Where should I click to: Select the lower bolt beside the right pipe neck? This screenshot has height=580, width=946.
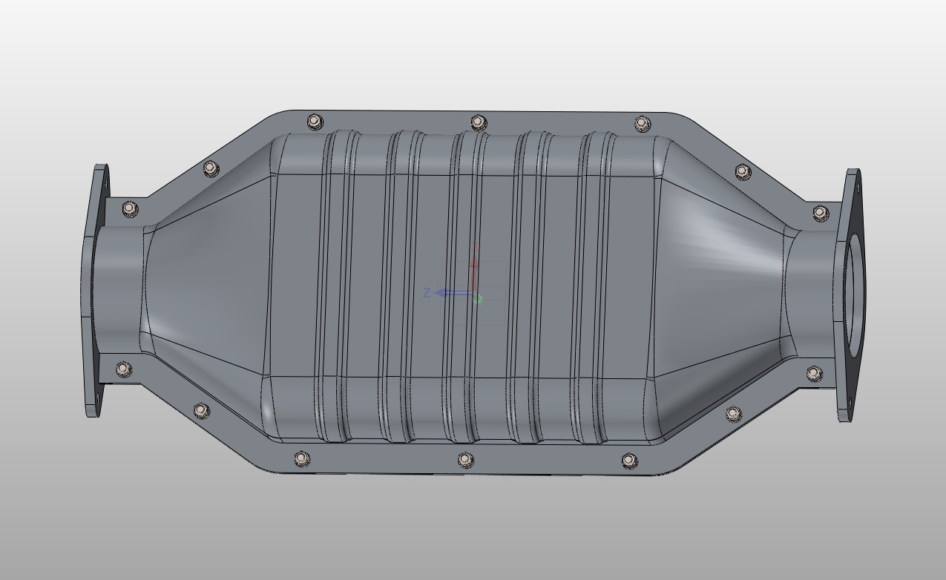(815, 372)
